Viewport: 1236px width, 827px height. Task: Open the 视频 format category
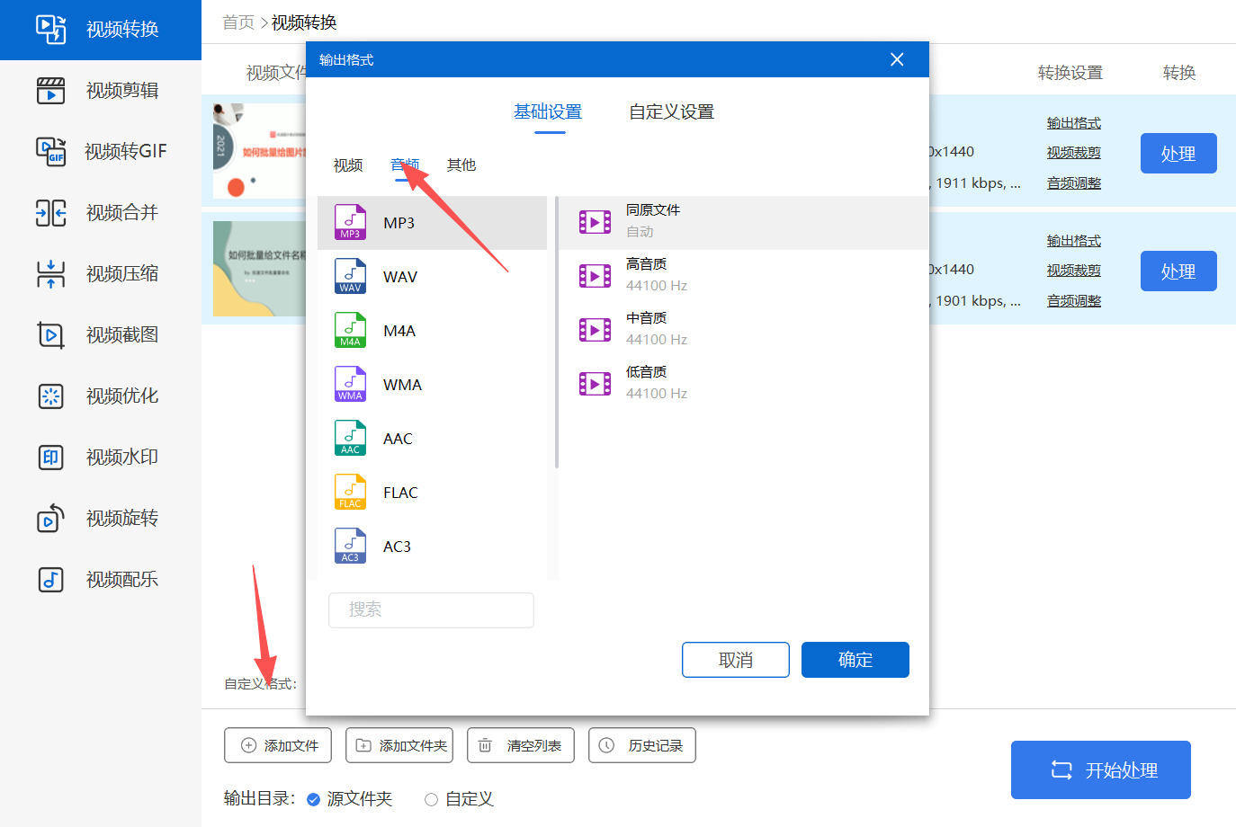[x=348, y=165]
